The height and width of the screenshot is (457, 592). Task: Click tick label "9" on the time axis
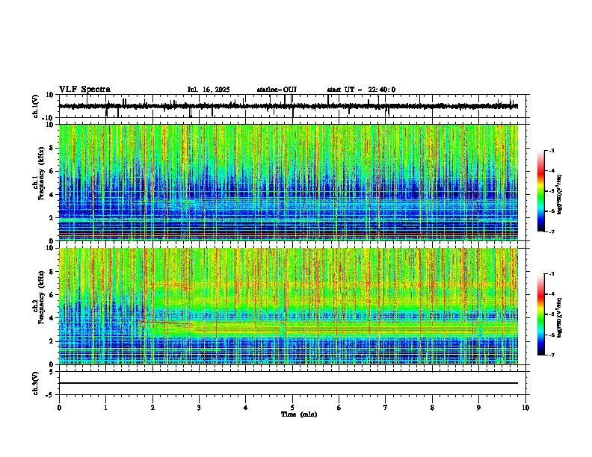478,408
